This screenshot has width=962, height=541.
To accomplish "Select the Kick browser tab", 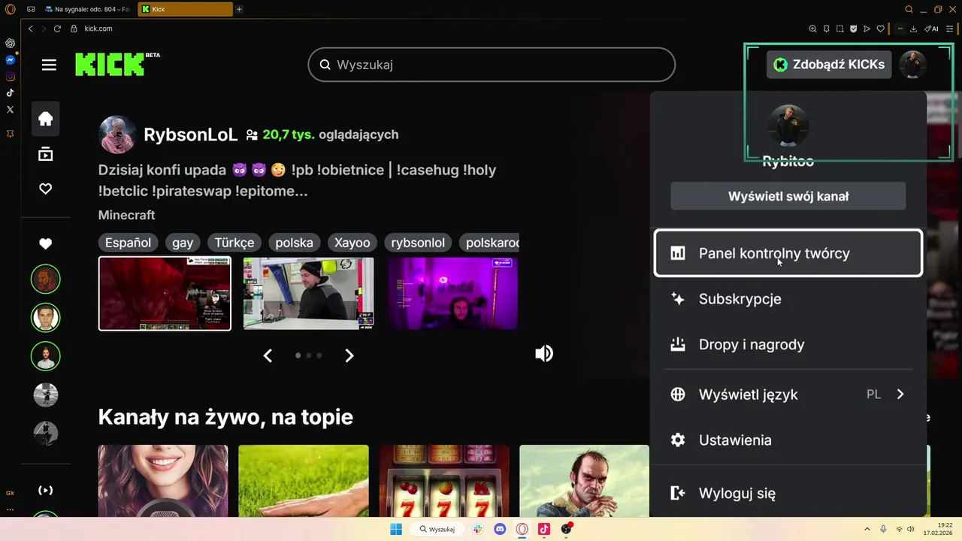I will (x=186, y=9).
